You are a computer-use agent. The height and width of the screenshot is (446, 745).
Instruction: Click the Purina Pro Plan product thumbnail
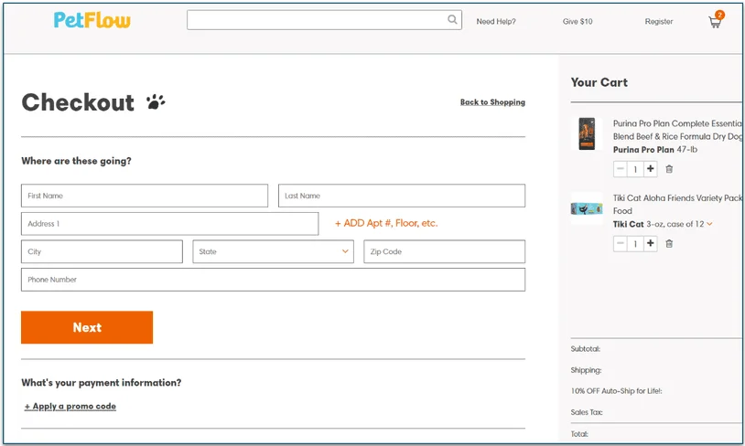[x=586, y=133]
